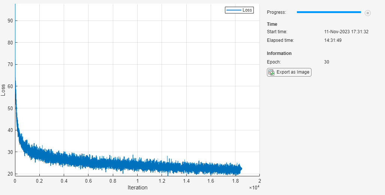Click the training progress bar
Image resolution: width=385 pixels, height=195 pixels.
point(329,12)
